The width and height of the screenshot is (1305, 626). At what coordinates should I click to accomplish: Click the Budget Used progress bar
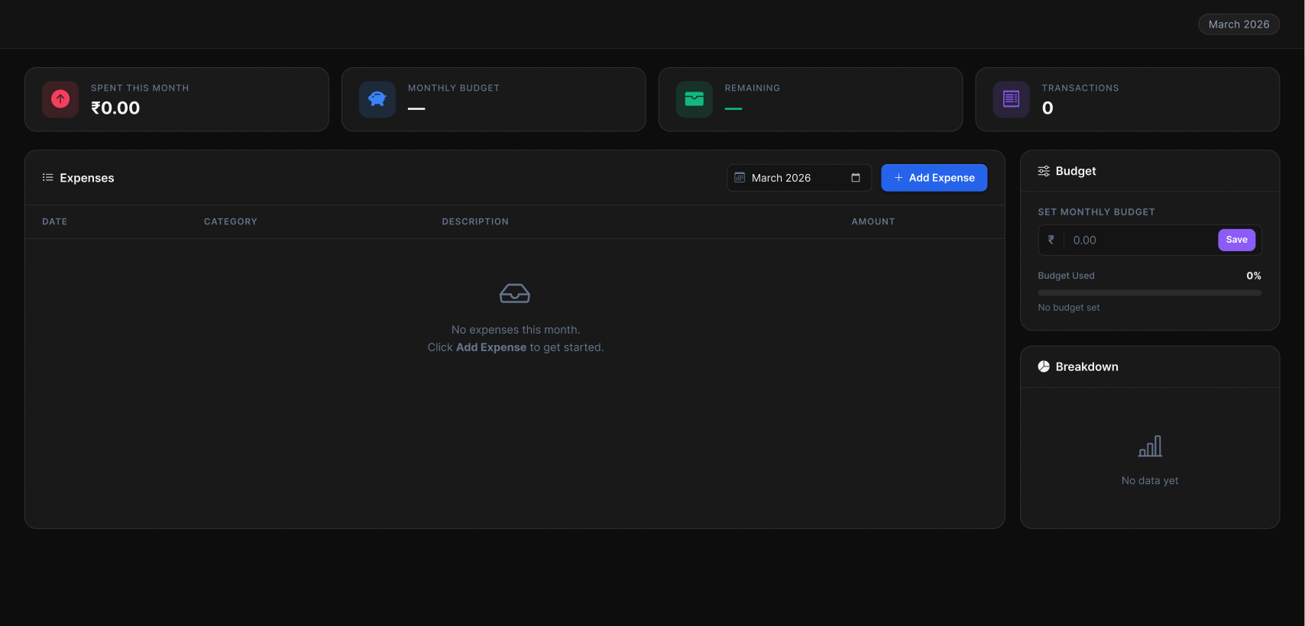(1149, 292)
